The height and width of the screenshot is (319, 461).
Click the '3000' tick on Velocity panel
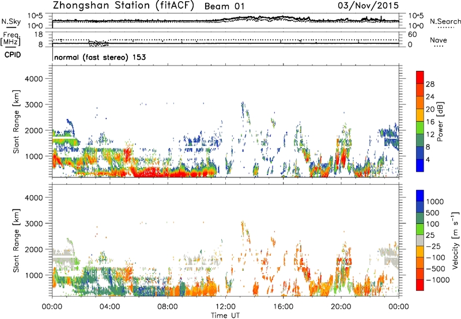coord(33,223)
